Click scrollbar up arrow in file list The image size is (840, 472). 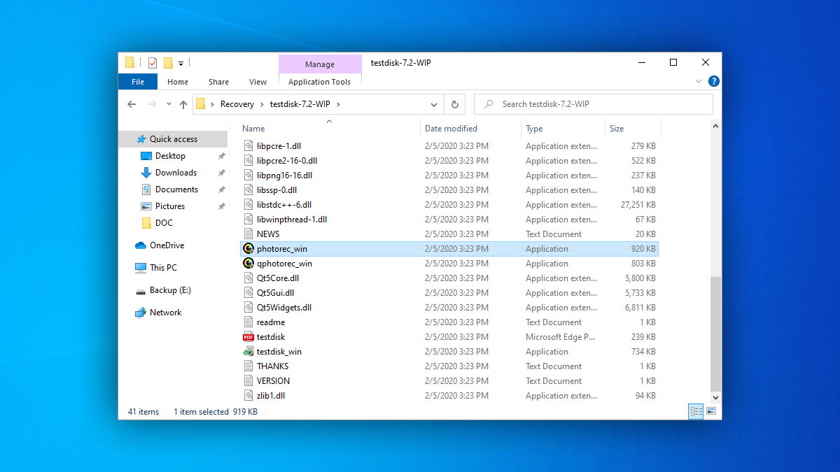715,127
